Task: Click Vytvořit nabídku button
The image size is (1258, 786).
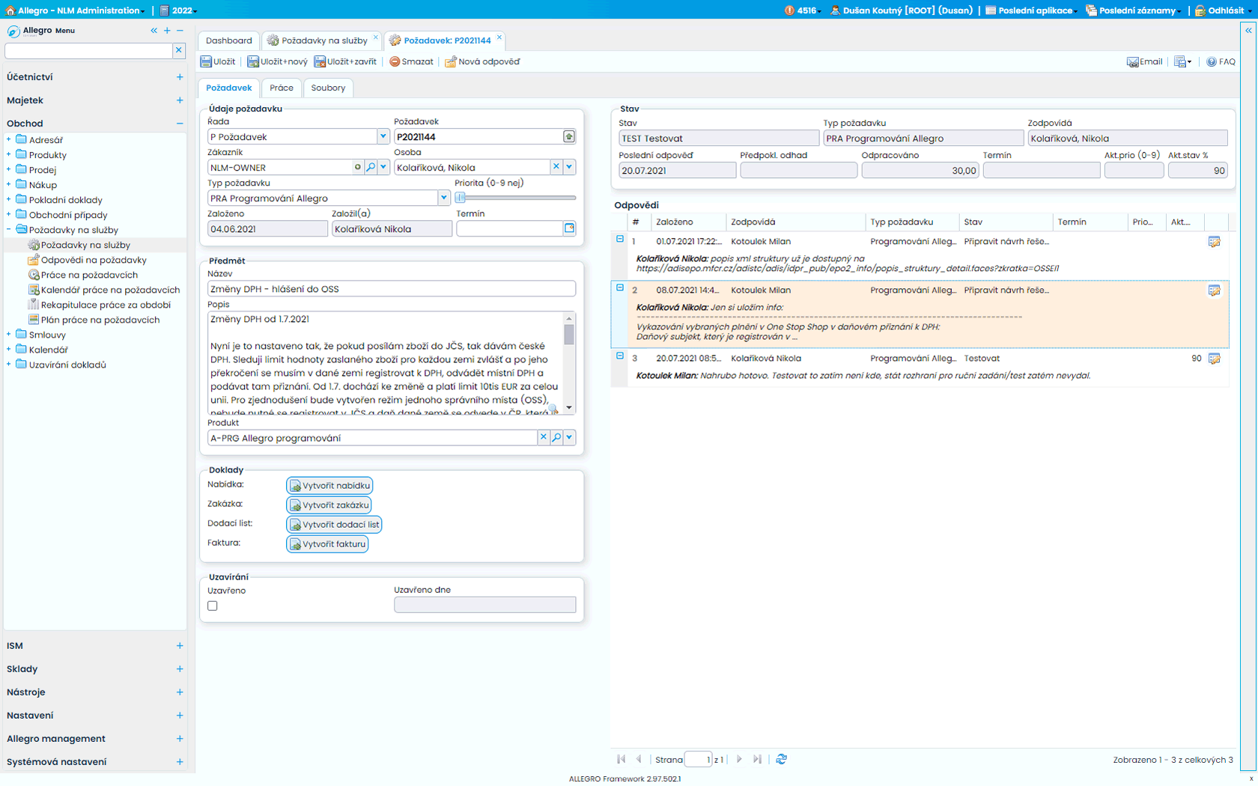Action: [x=329, y=485]
